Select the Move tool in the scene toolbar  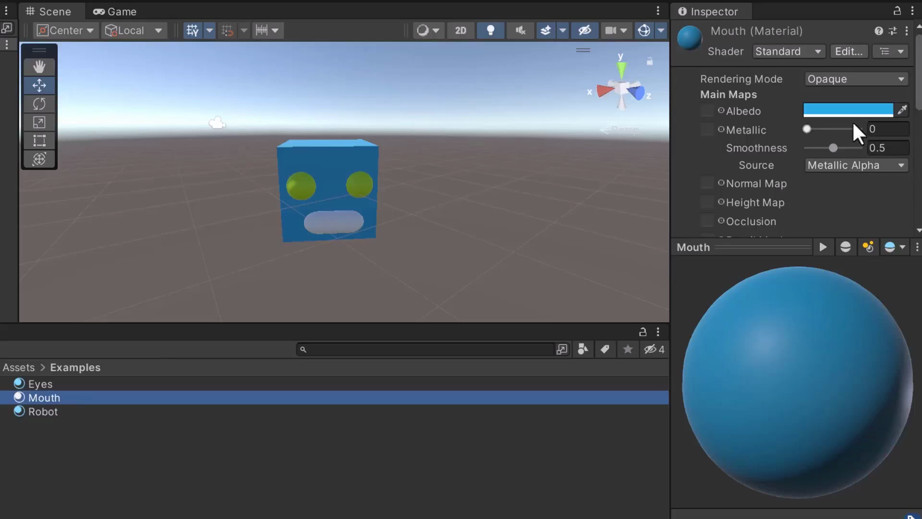point(39,85)
